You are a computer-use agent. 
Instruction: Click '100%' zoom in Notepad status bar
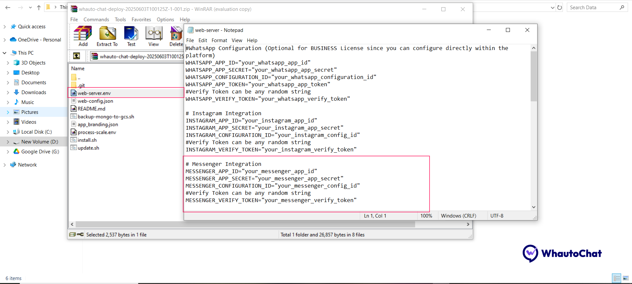tap(426, 216)
